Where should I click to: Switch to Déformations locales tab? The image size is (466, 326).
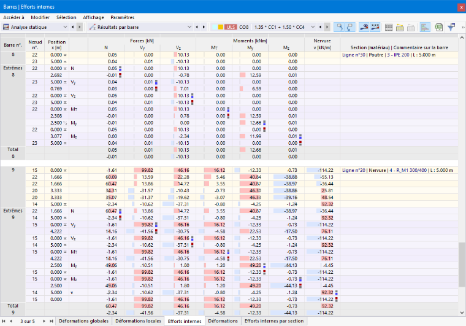pyautogui.click(x=138, y=321)
